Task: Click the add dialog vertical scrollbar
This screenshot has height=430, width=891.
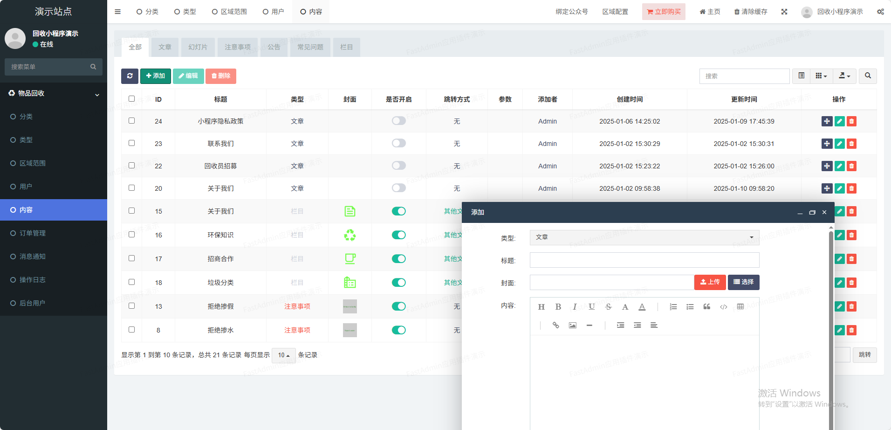Action: [x=831, y=326]
